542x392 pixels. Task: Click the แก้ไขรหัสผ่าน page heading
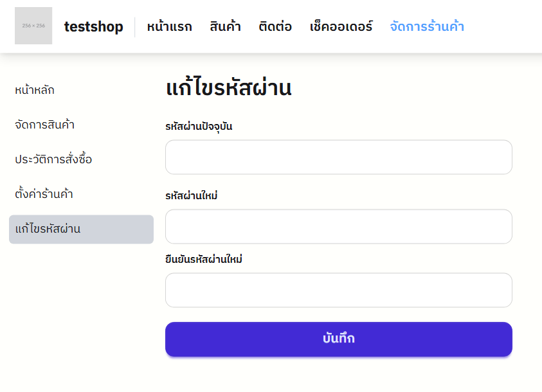(228, 89)
